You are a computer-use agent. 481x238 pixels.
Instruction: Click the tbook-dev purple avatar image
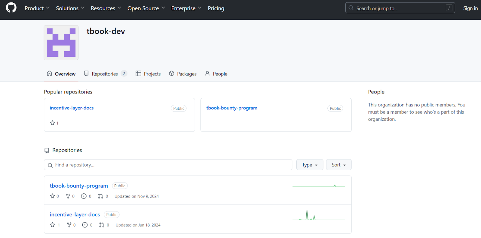tap(61, 43)
